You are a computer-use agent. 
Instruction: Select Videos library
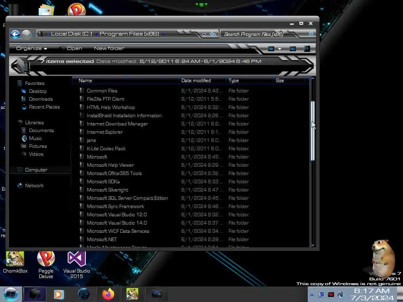[36, 154]
